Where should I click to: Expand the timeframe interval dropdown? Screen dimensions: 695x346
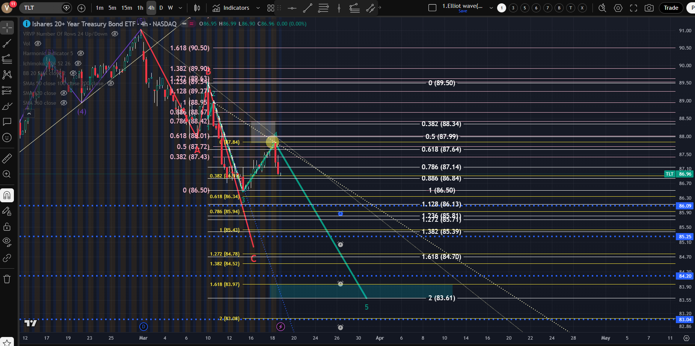pos(180,8)
